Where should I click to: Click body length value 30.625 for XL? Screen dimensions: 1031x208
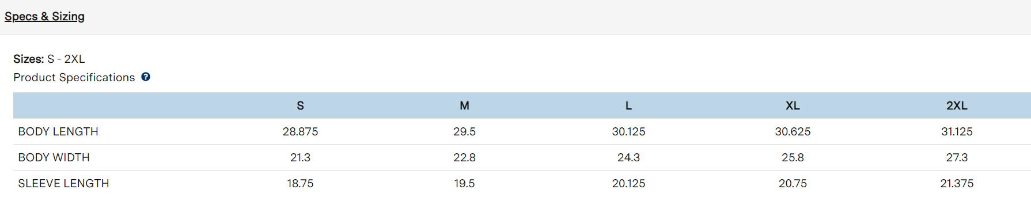793,131
